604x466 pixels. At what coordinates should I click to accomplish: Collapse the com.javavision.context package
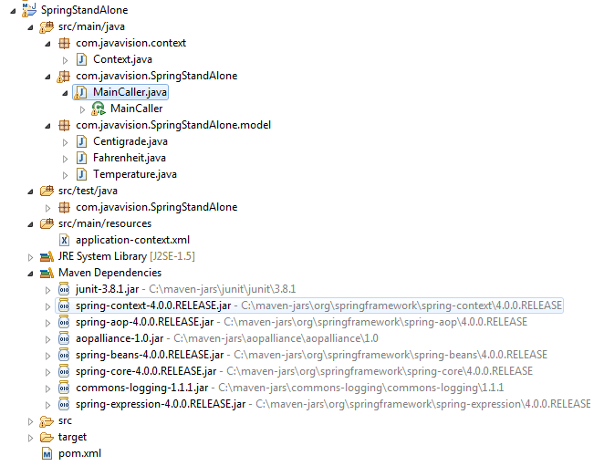click(x=47, y=44)
